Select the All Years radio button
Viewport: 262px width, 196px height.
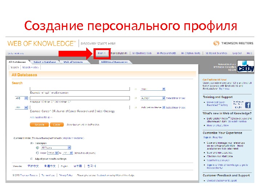click(x=37, y=148)
